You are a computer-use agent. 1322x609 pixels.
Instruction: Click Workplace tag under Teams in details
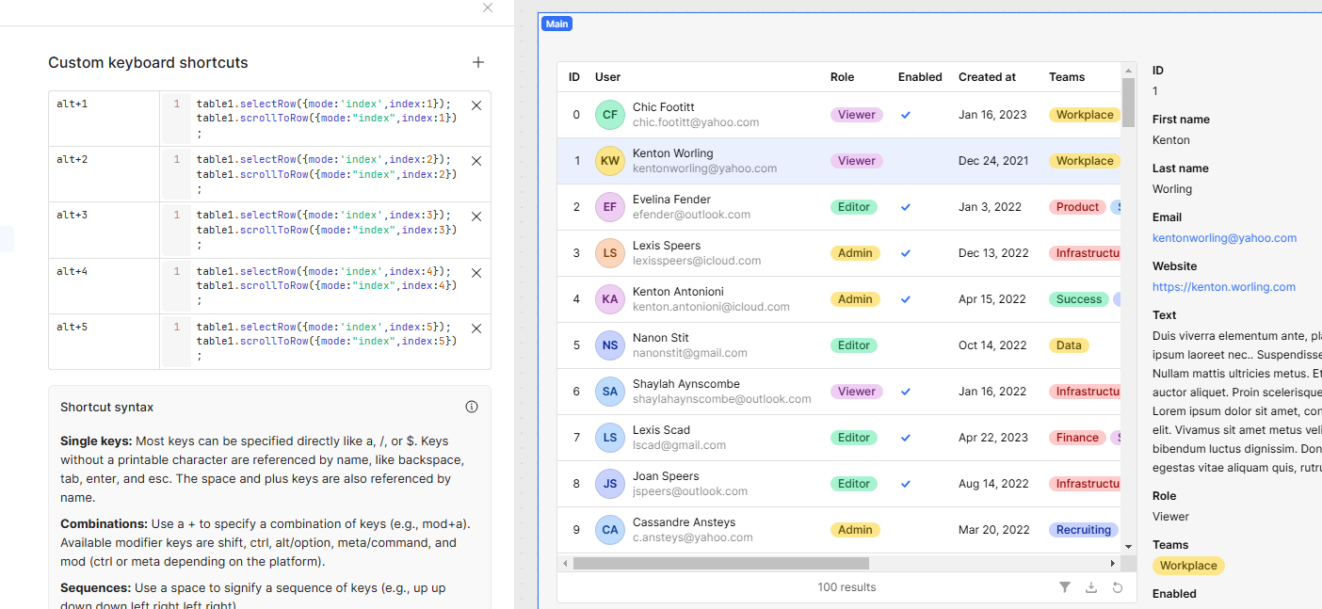[x=1188, y=566]
